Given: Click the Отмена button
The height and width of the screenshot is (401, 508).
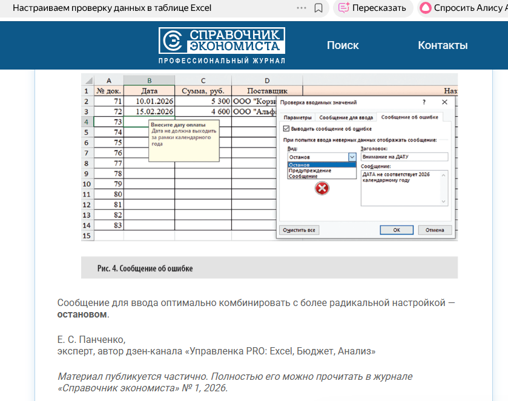Looking at the screenshot, I should point(435,230).
